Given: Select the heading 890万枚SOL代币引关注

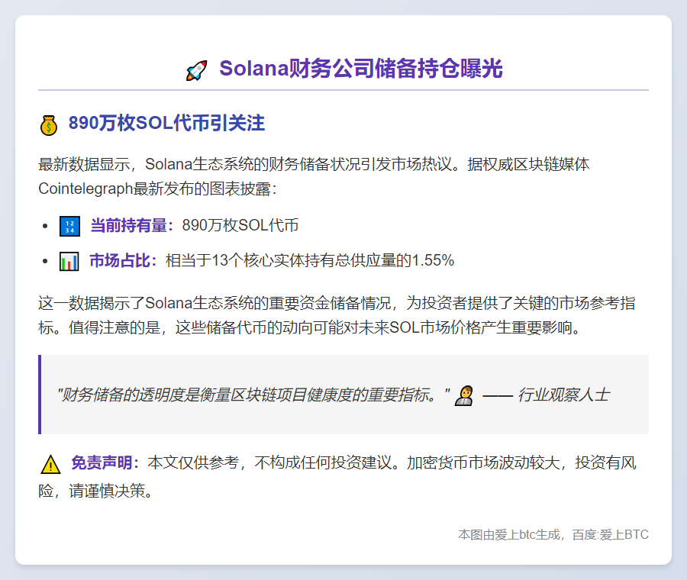Looking at the screenshot, I should (x=166, y=123).
